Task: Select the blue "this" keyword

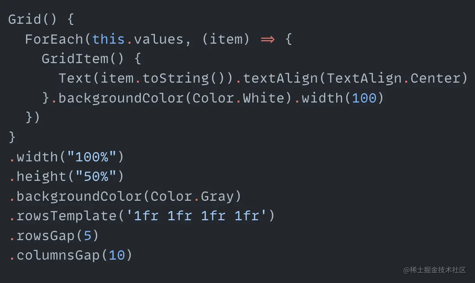Action: coord(109,39)
